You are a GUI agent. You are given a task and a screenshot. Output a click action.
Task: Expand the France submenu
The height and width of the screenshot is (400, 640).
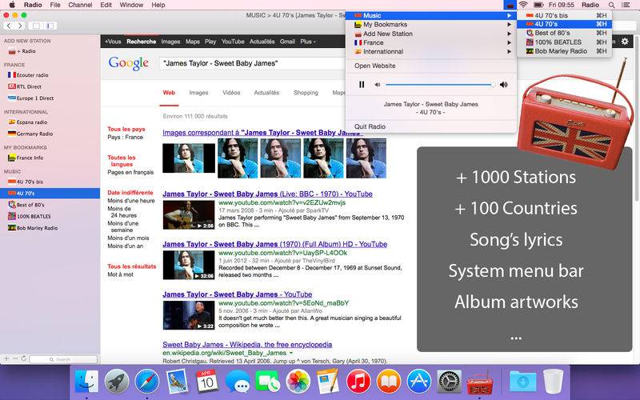[x=430, y=42]
